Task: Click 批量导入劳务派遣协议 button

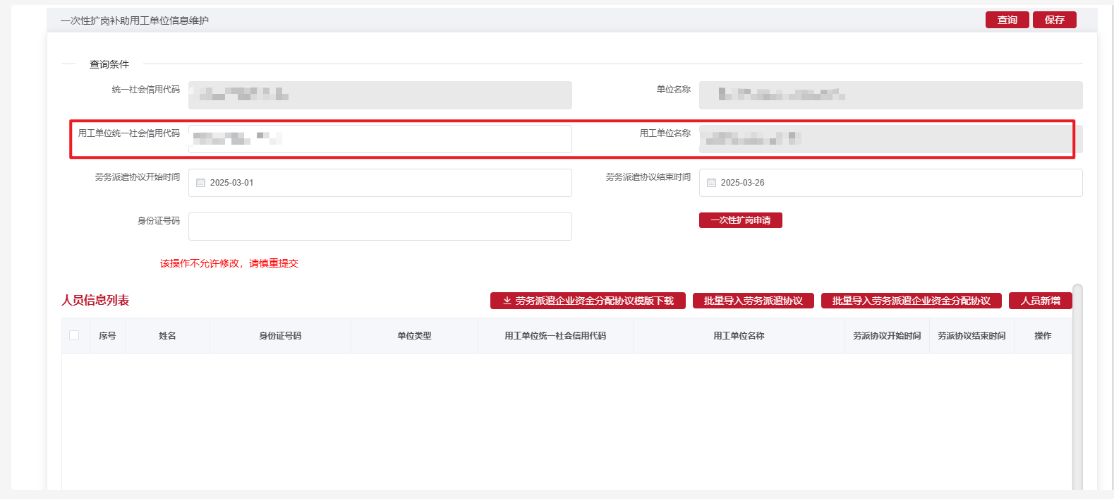Action: point(753,301)
